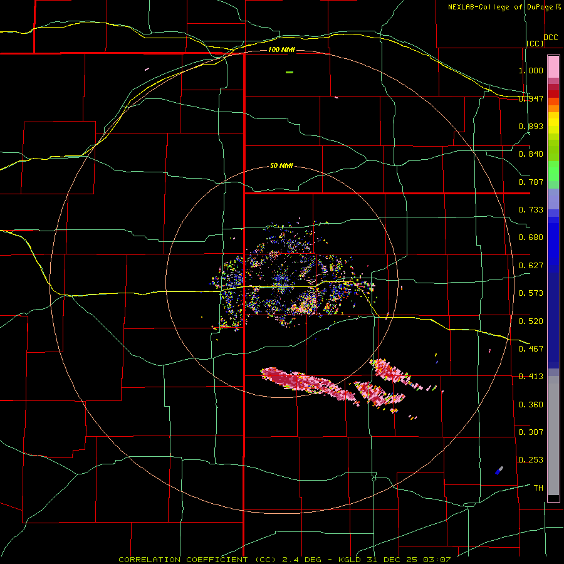The height and width of the screenshot is (564, 564).
Task: Click the 0.733 color scale value
Action: [531, 209]
